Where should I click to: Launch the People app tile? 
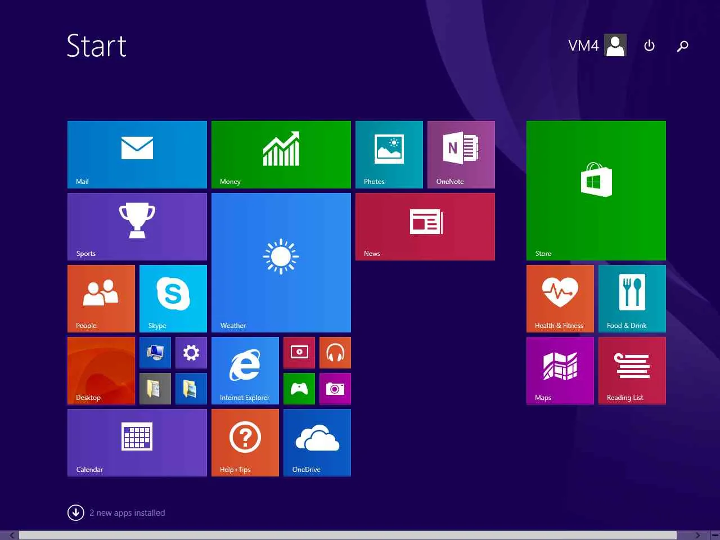[101, 299]
